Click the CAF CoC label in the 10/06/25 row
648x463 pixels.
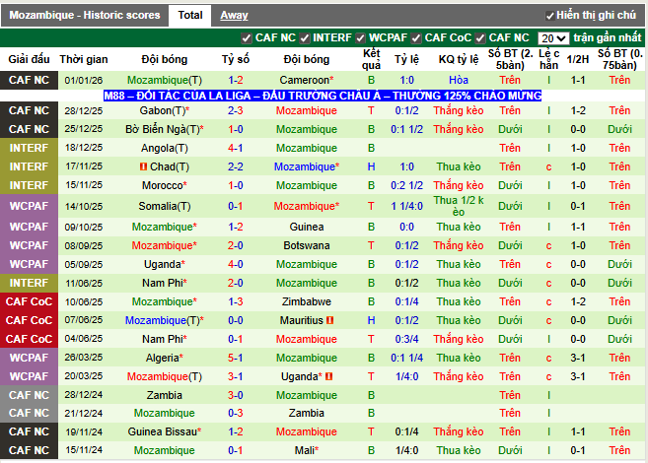pos(29,301)
